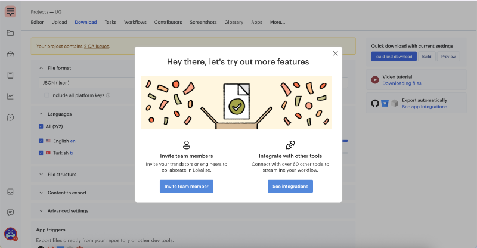Close the features popup with X

(x=335, y=54)
